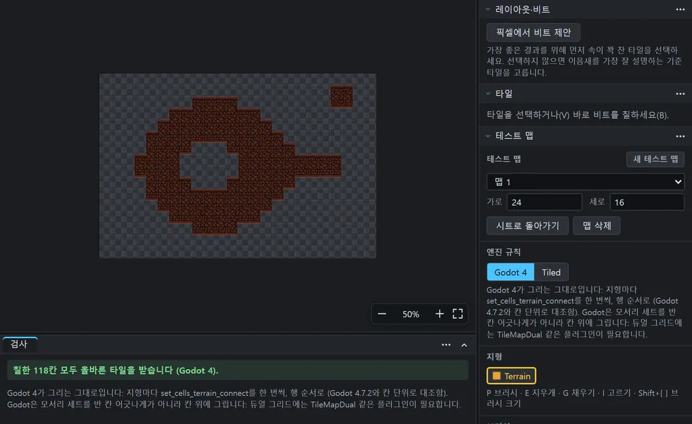Viewport: 692px width, 424px height.
Task: Click the 가로 width field showing 24
Action: (544, 202)
